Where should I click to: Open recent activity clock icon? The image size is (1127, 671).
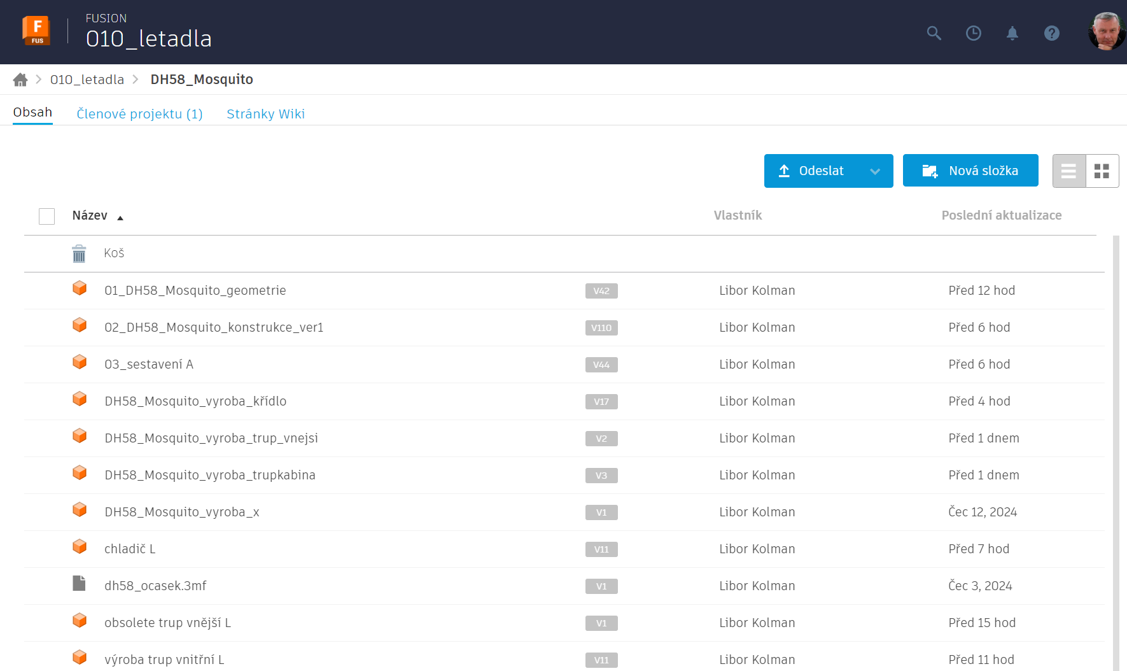[973, 33]
